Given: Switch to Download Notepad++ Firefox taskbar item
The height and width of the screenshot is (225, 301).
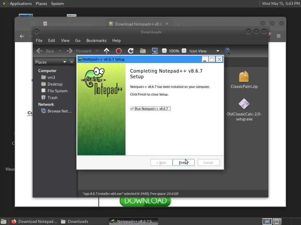Looking at the screenshot, I should click(x=34, y=221).
